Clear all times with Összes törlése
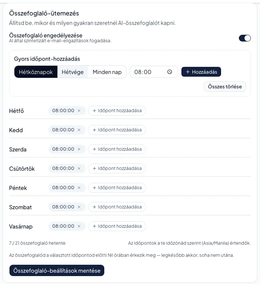Screen dimensions: 260x284 click(225, 86)
